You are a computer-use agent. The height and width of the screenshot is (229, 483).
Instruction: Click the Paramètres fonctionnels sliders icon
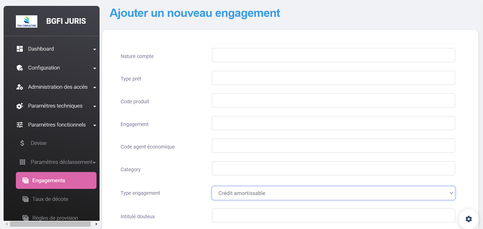point(20,125)
